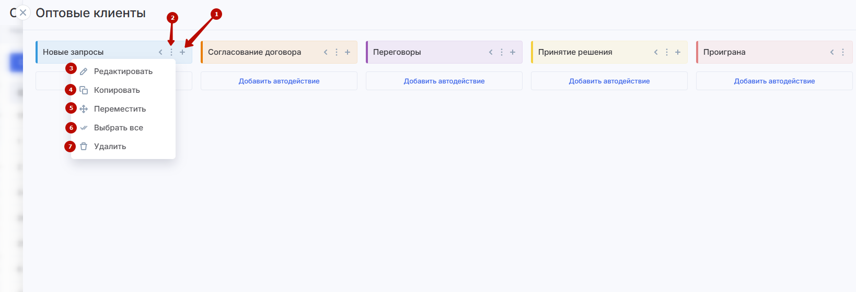Click plus icon in Новые запросы column

coord(182,52)
